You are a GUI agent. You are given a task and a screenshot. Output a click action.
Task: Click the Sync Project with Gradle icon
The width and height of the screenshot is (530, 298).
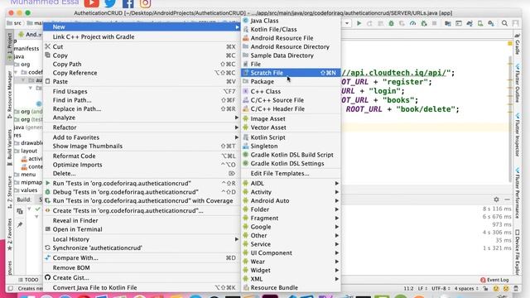click(470, 23)
